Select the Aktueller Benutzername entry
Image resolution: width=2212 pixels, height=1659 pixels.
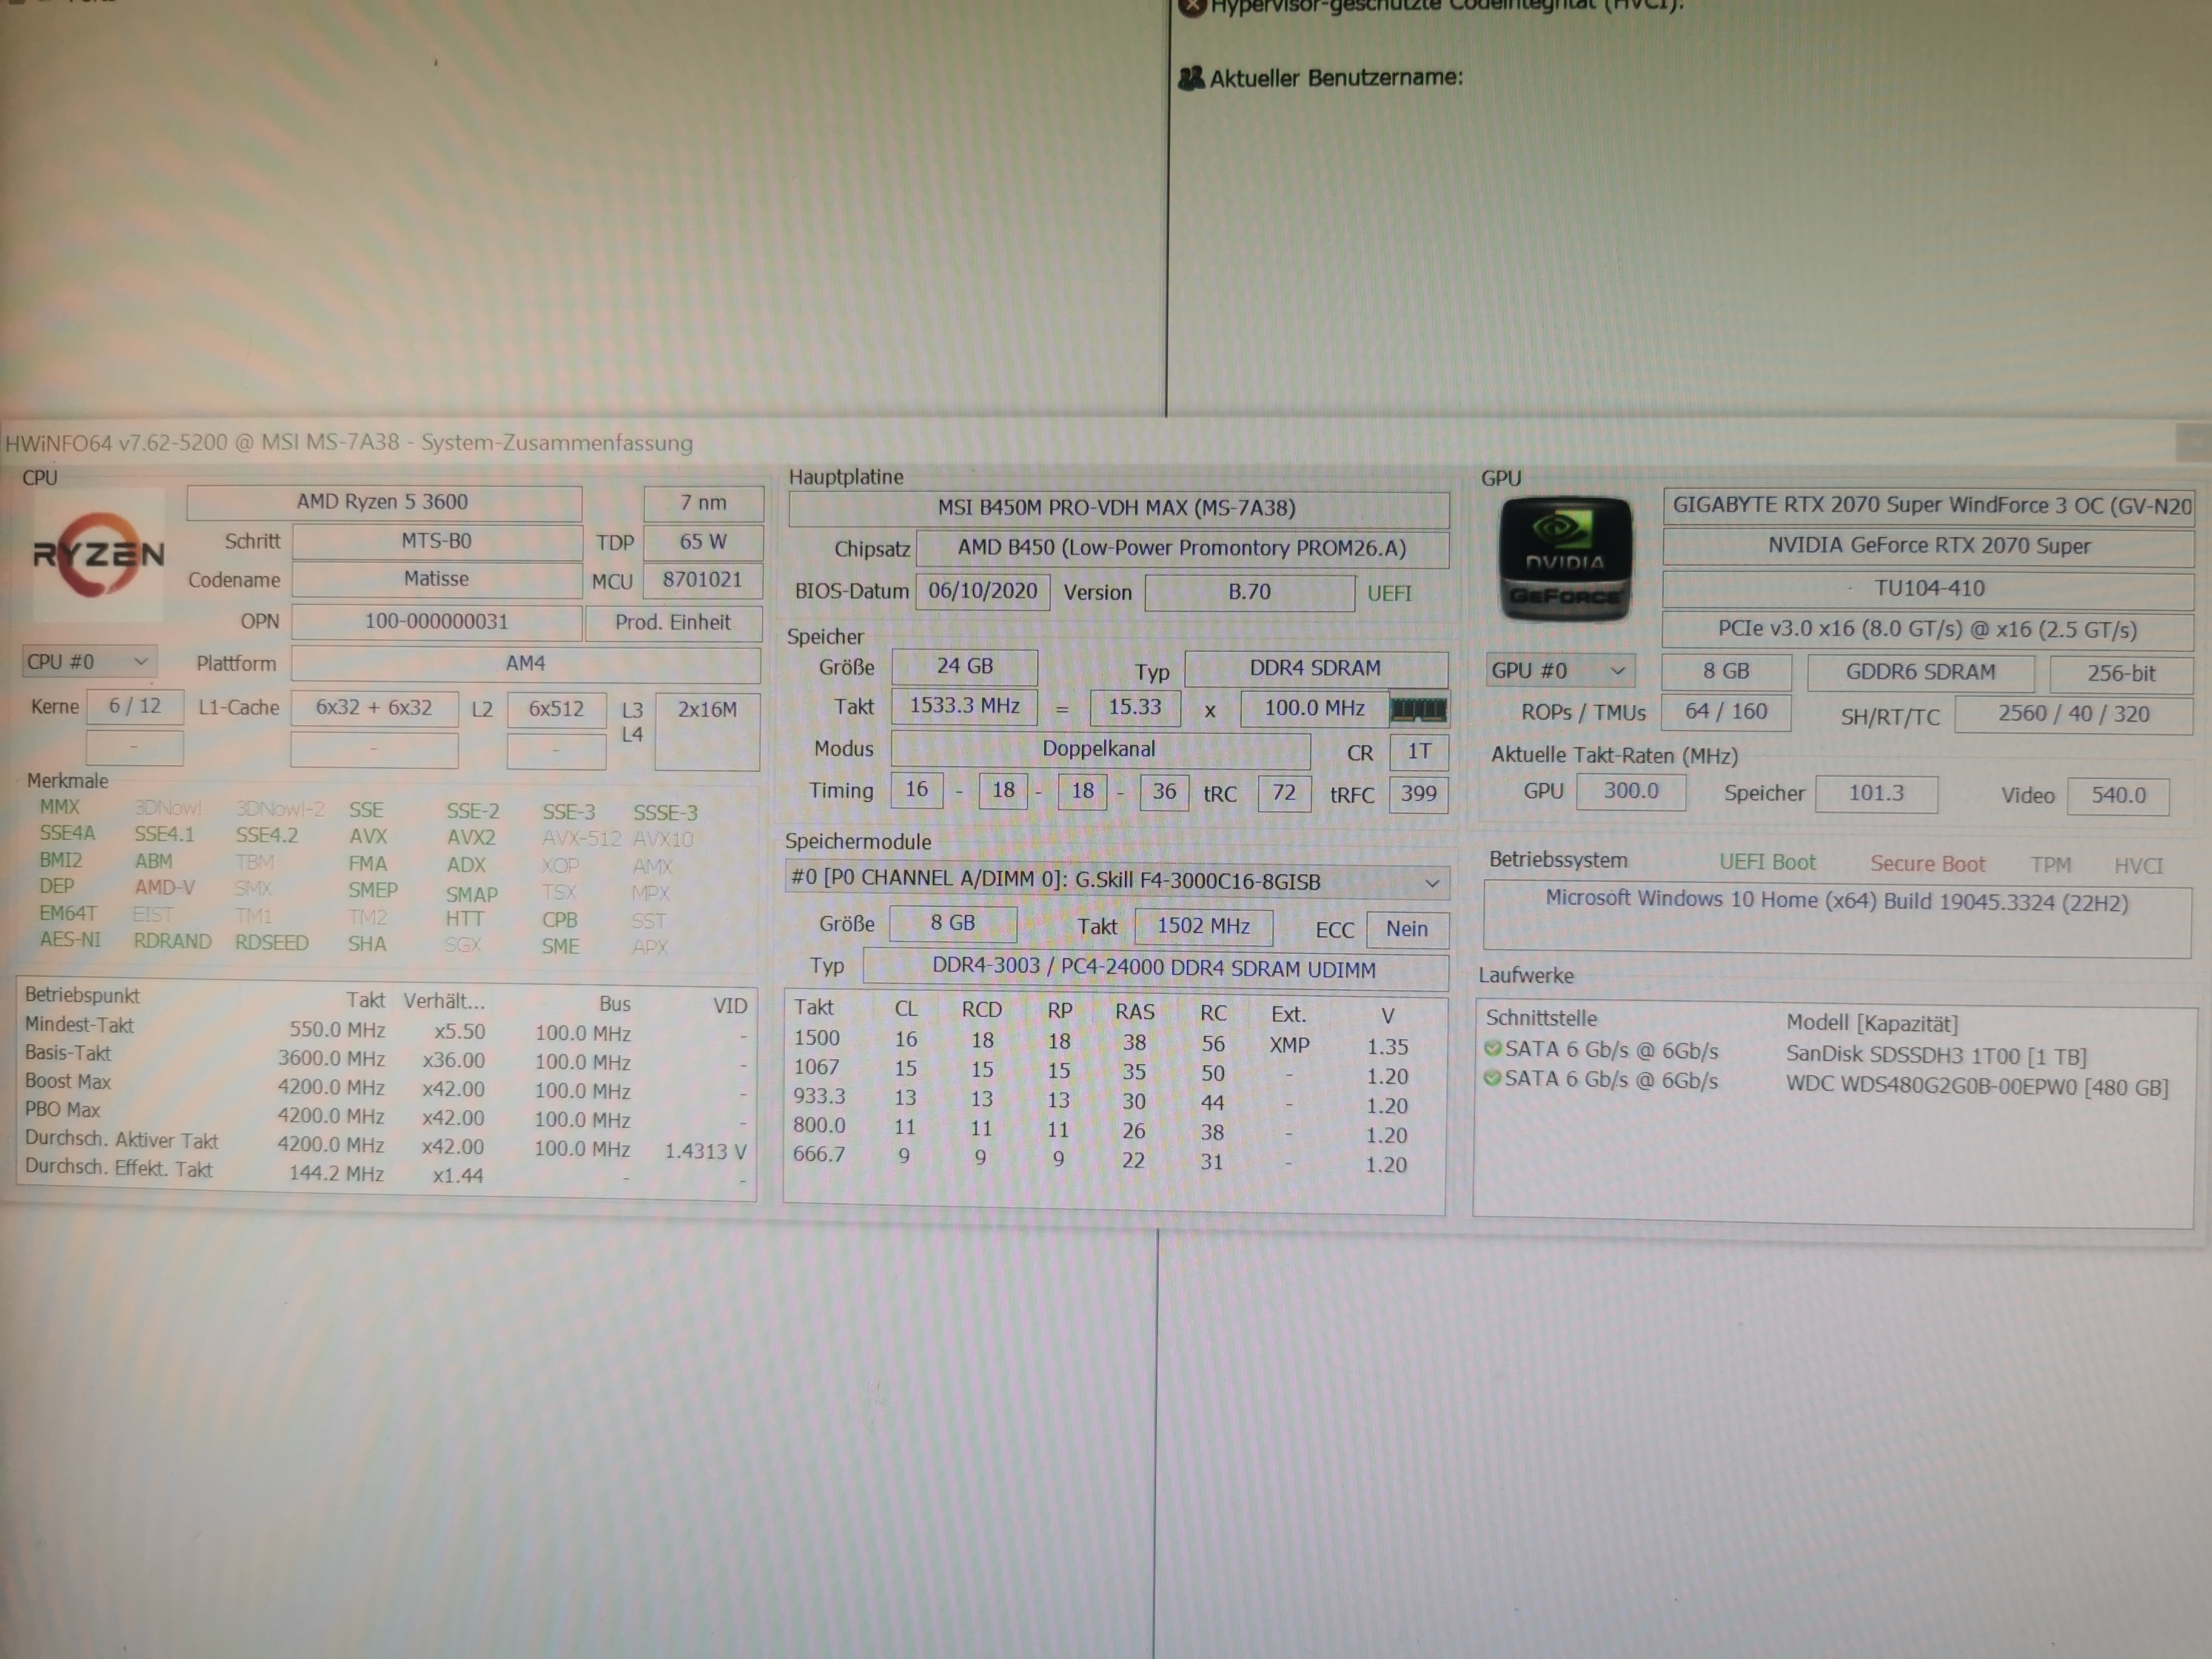pyautogui.click(x=1335, y=78)
